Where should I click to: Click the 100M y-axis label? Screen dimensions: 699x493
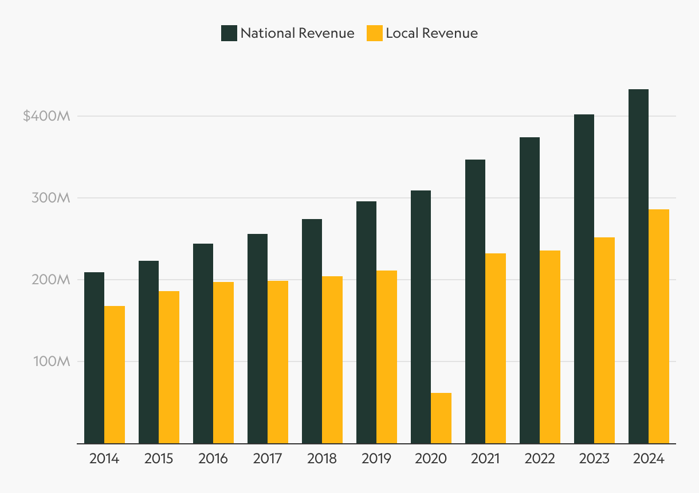tap(53, 361)
